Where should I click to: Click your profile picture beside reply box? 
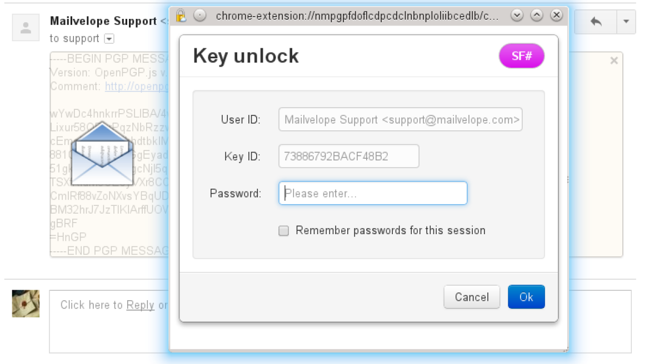(x=26, y=304)
